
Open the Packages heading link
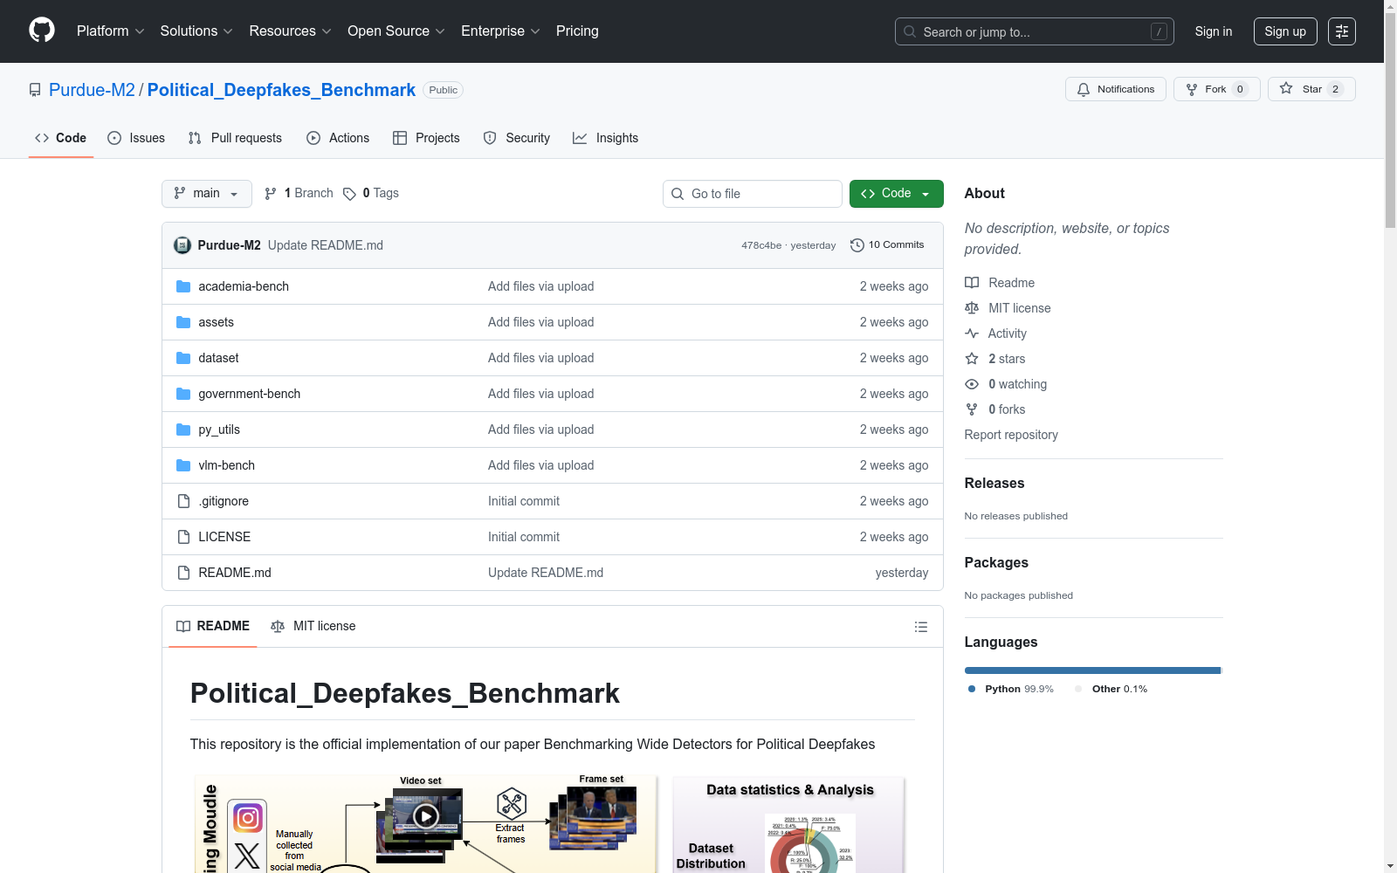click(x=996, y=563)
